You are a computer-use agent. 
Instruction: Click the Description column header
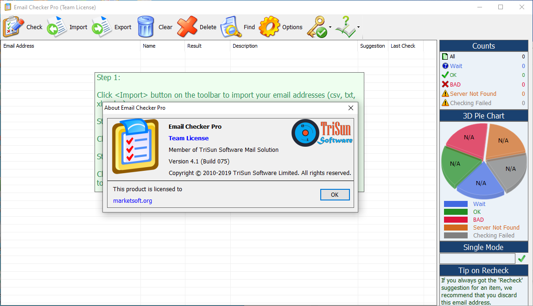click(294, 46)
